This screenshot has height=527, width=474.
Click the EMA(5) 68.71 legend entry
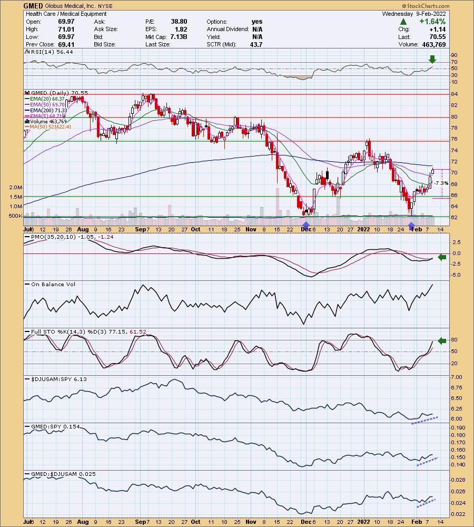pos(46,116)
